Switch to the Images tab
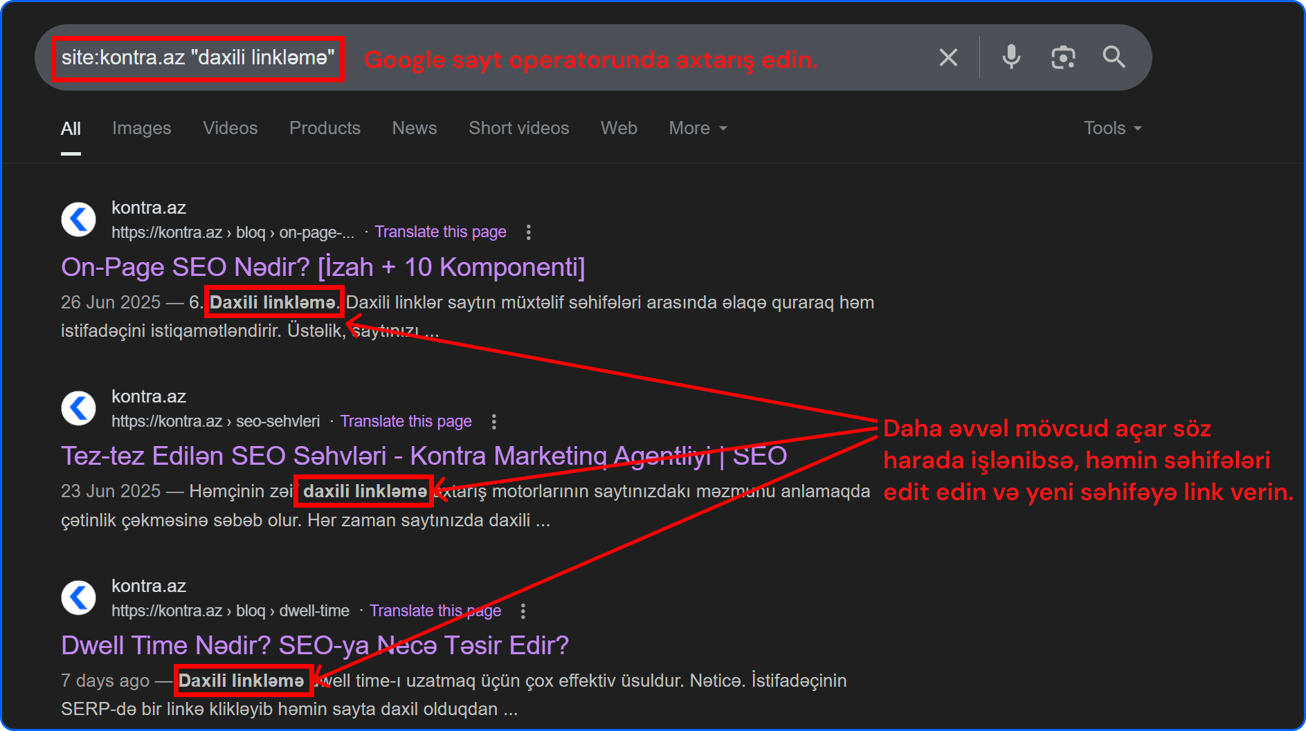The height and width of the screenshot is (731, 1306). point(141,129)
